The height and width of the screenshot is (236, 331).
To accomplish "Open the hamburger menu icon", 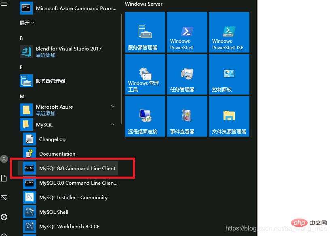I will [4, 4].
